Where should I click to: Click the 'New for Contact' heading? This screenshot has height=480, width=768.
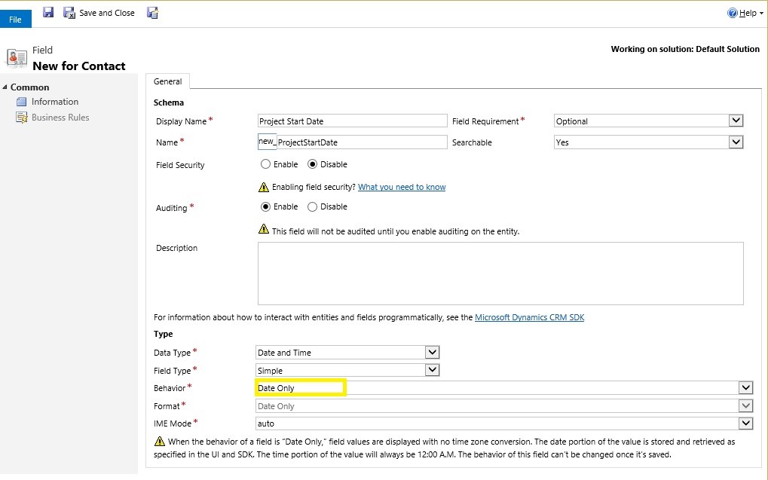[x=79, y=66]
